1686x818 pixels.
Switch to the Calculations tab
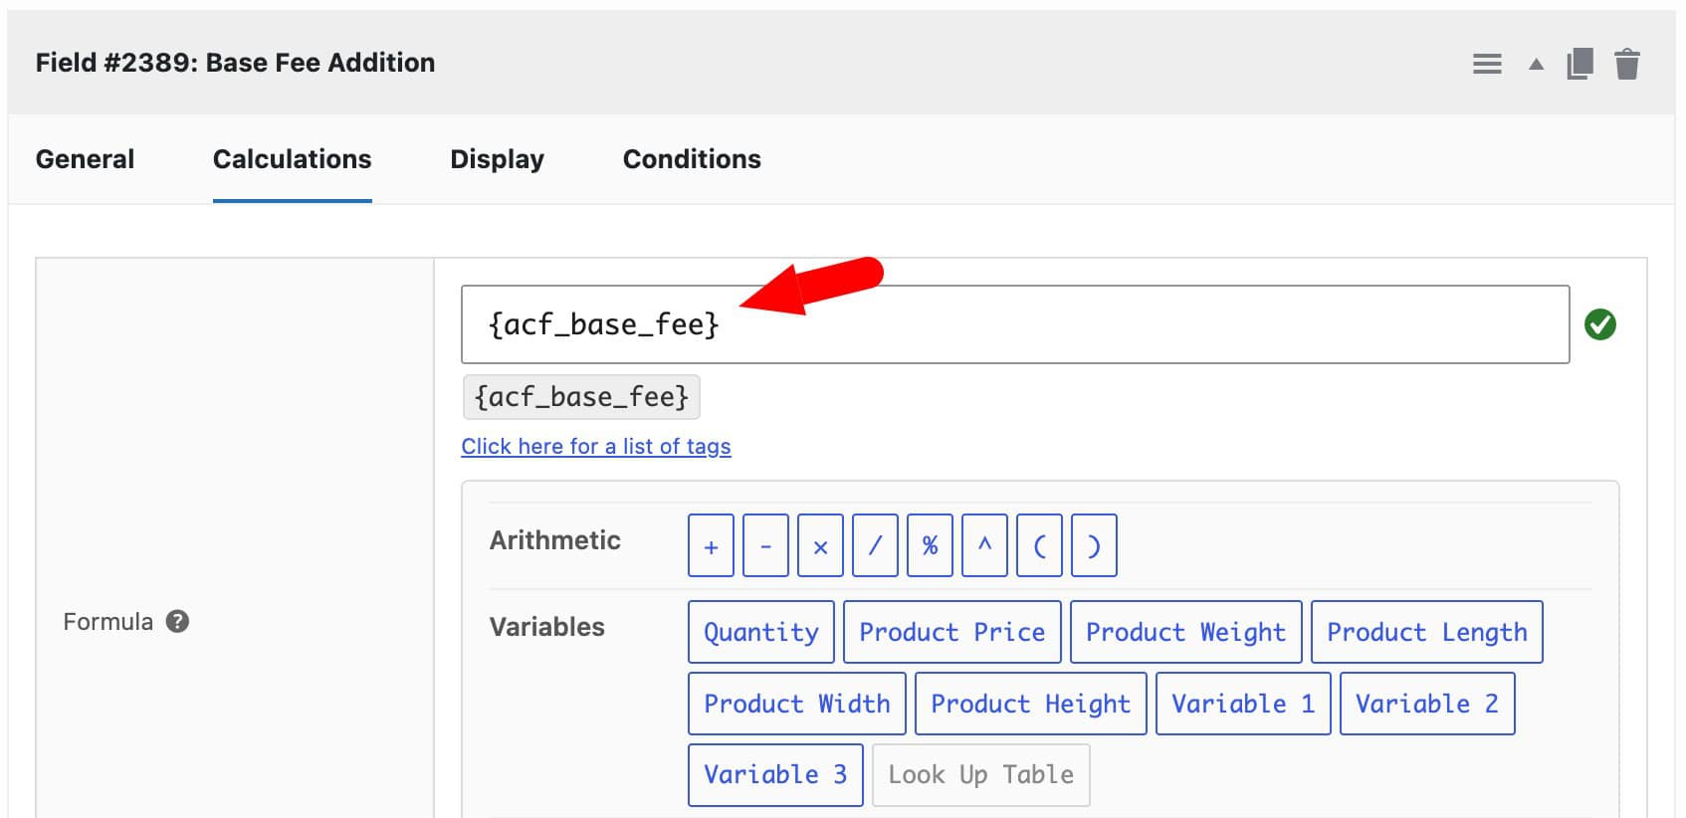tap(292, 159)
